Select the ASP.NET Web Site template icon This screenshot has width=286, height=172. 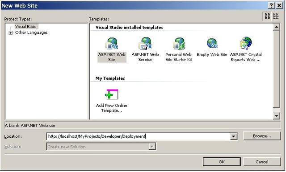tap(112, 44)
